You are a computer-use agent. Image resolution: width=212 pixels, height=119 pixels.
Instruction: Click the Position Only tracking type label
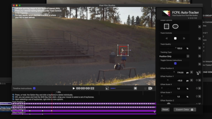[165, 56]
